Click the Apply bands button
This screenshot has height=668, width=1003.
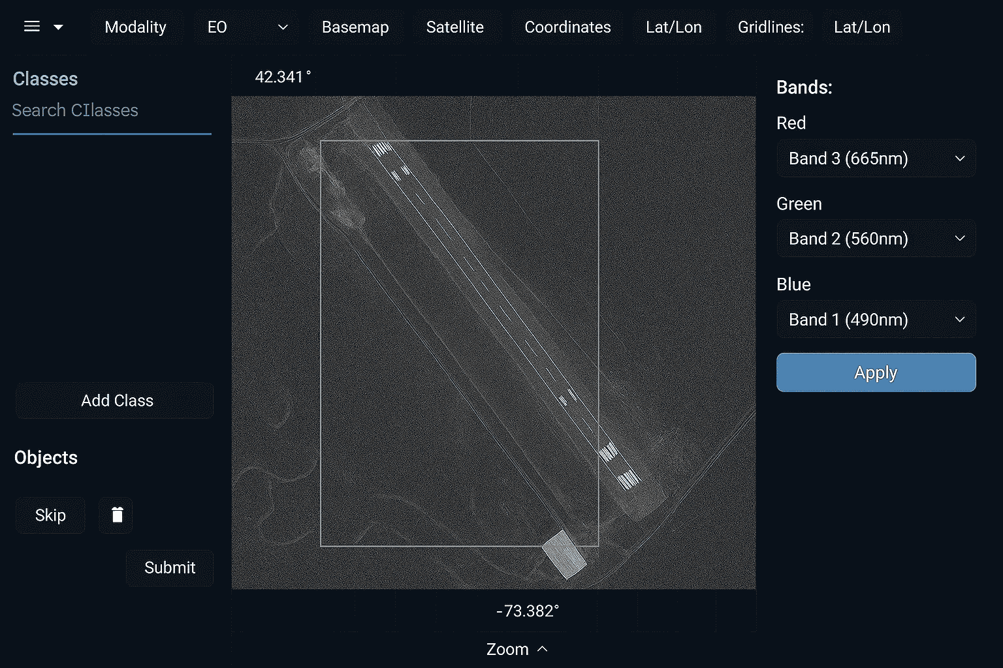pos(876,372)
